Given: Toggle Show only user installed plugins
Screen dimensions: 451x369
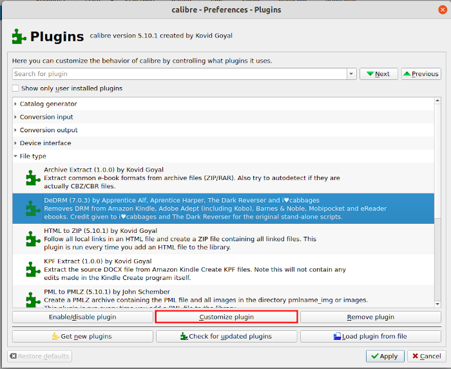Looking at the screenshot, I should point(15,88).
